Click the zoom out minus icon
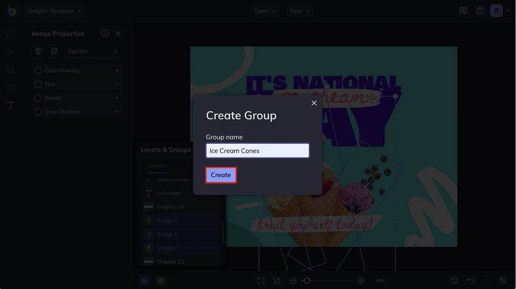Viewport: 516px width, 289px height. click(293, 281)
